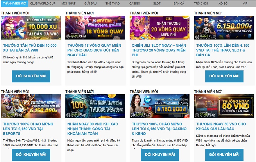Image resolution: width=256 pixels, height=162 pixels.
Task: Select the THÀNH VIÊN MỚI tab
Action: click(x=14, y=3)
